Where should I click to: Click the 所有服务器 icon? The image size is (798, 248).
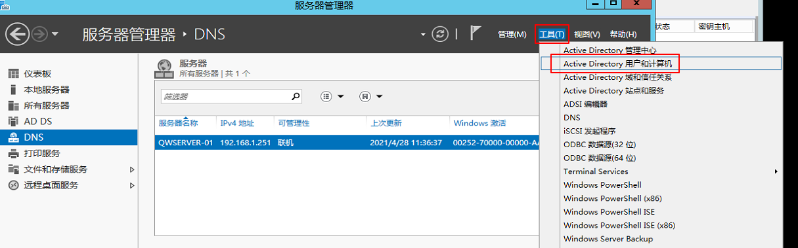coord(13,105)
